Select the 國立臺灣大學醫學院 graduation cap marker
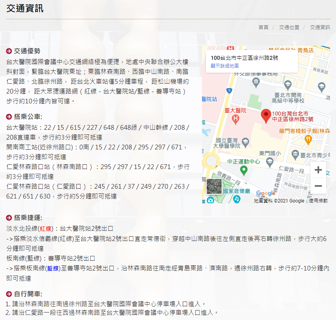Screen dimensions: 336x320 [x=246, y=141]
